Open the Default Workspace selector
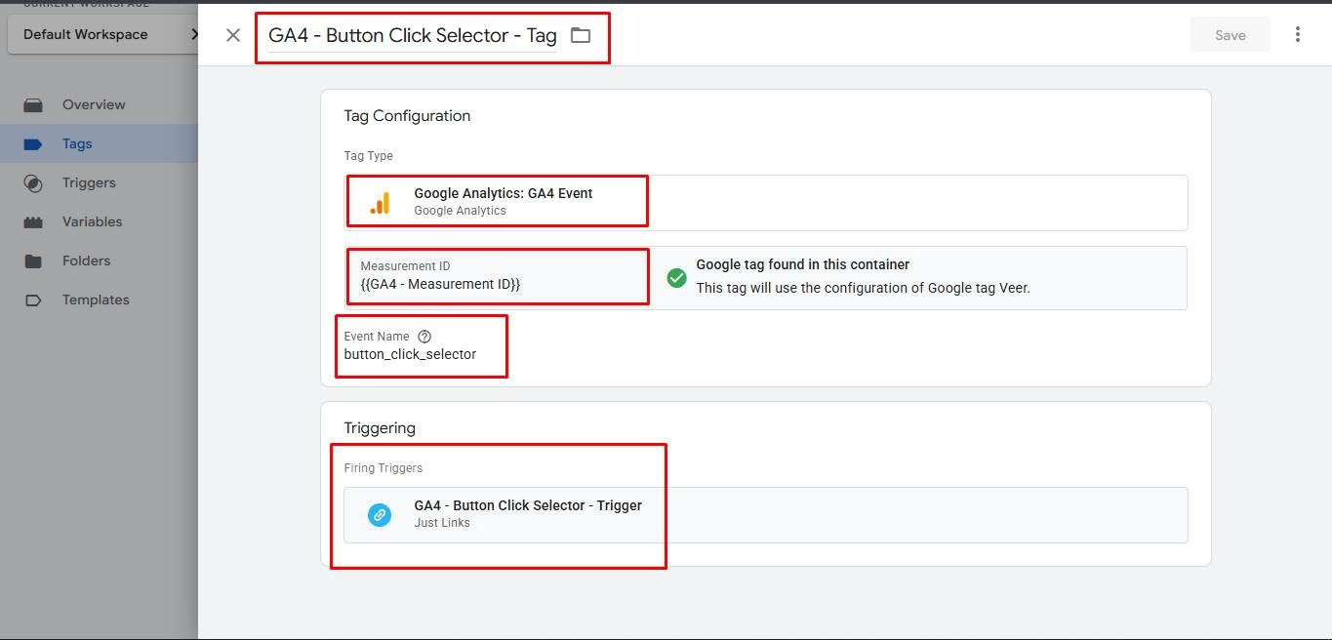 pyautogui.click(x=103, y=34)
